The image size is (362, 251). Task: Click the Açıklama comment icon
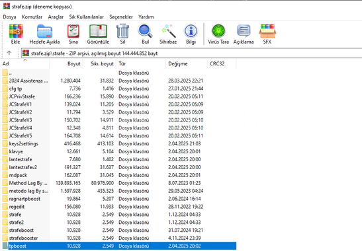pos(244,31)
